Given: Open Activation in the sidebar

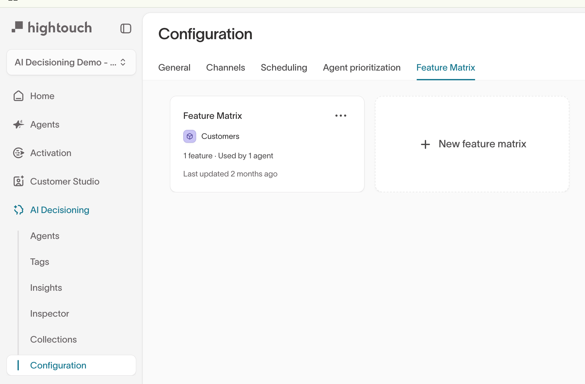Looking at the screenshot, I should pos(51,153).
